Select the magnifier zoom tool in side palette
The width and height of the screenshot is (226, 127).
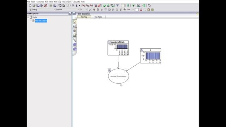pos(75,26)
